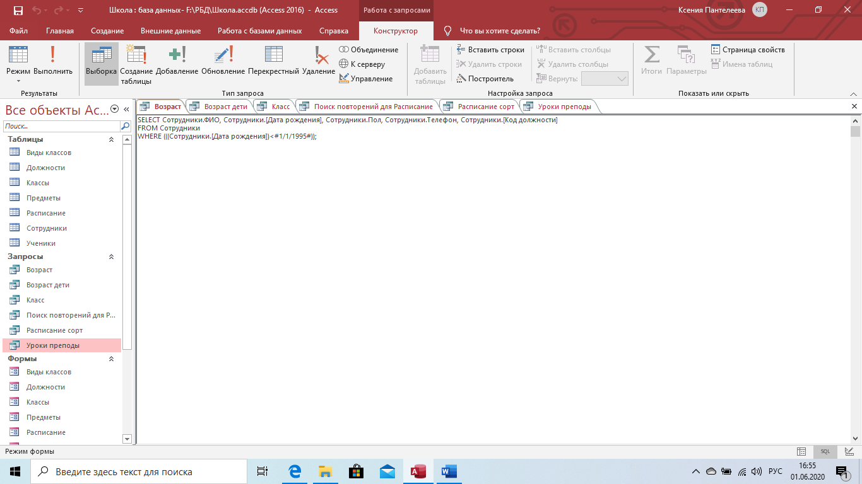Switch to Уроки преподы document tab
Screen dimensions: 862x484
(x=558, y=107)
